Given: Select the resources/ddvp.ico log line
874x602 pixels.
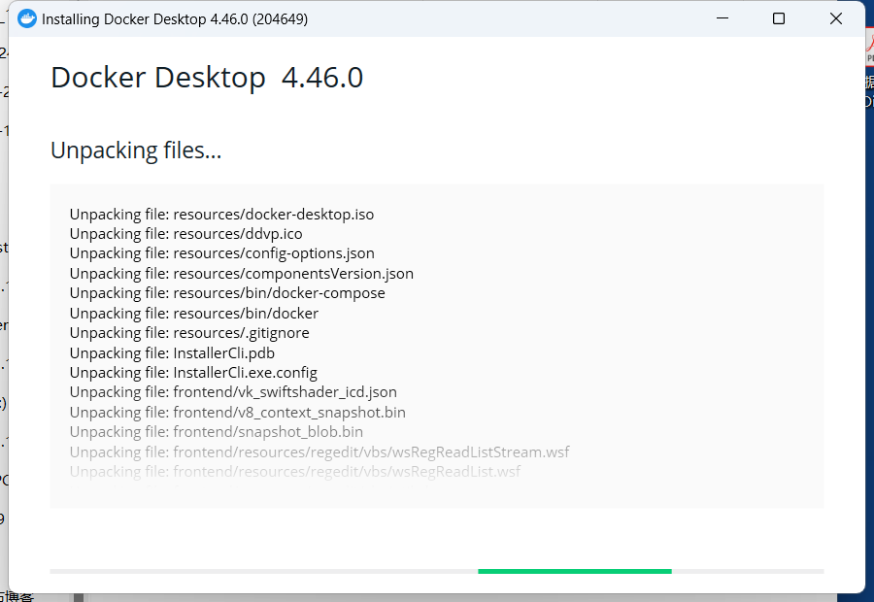Looking at the screenshot, I should click(186, 234).
